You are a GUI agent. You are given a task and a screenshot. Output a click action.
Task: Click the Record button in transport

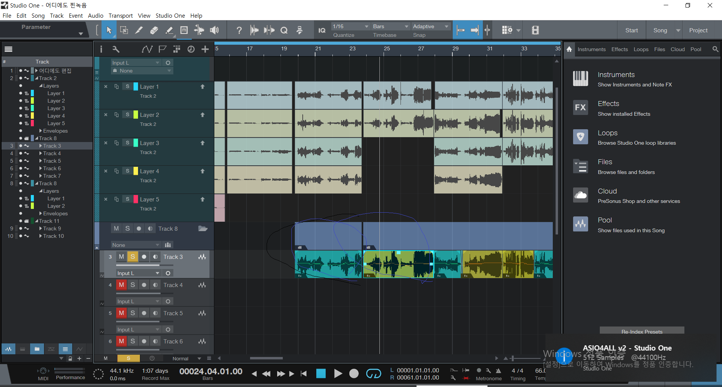point(354,373)
